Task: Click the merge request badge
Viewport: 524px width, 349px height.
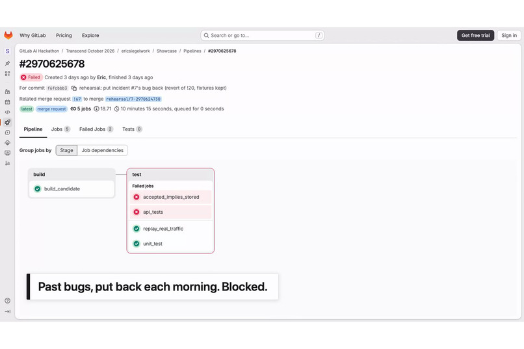Action: coord(51,109)
